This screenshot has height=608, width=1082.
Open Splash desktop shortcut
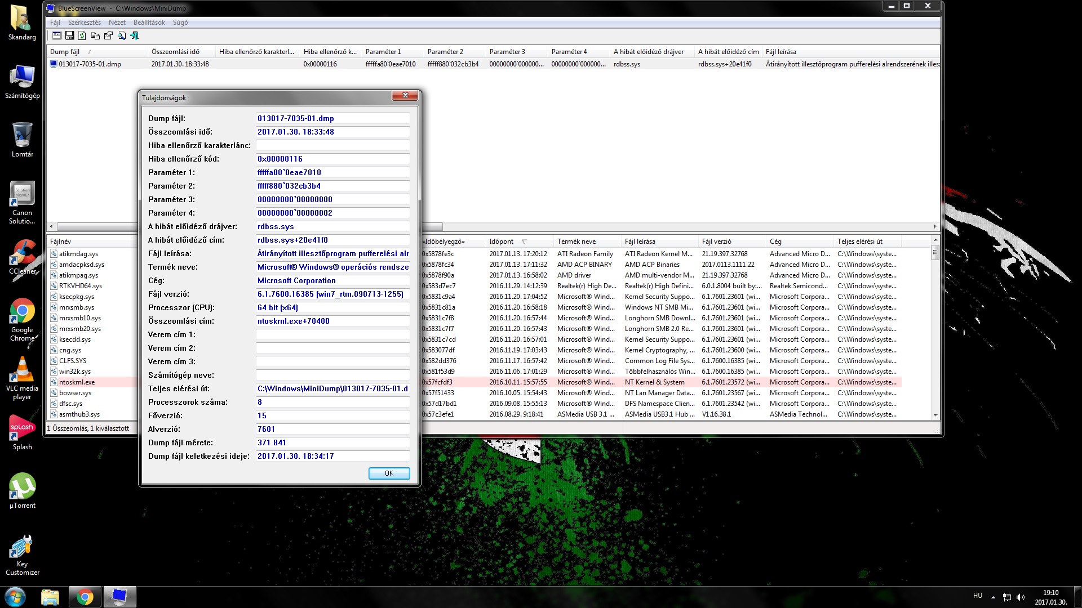click(22, 433)
